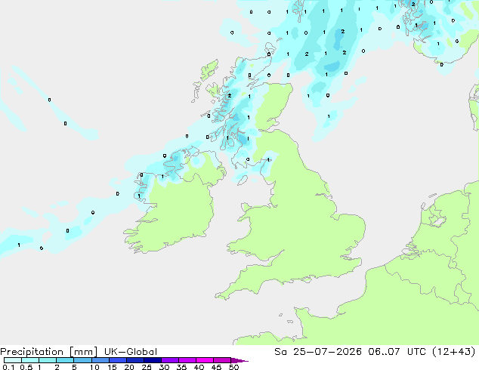This screenshot has height=370, width=479.
Task: Select the 2 mm legend color swatch
Action: point(65,360)
